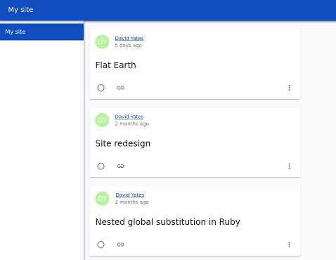This screenshot has width=336, height=260.
Task: Click DY avatar on Site redesign card
Action: 102,120
